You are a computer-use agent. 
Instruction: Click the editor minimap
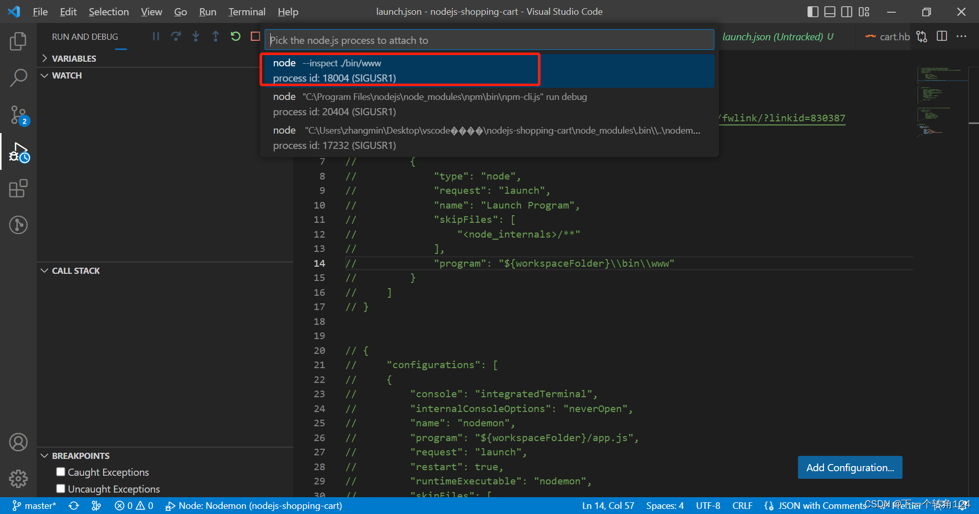tap(941, 101)
